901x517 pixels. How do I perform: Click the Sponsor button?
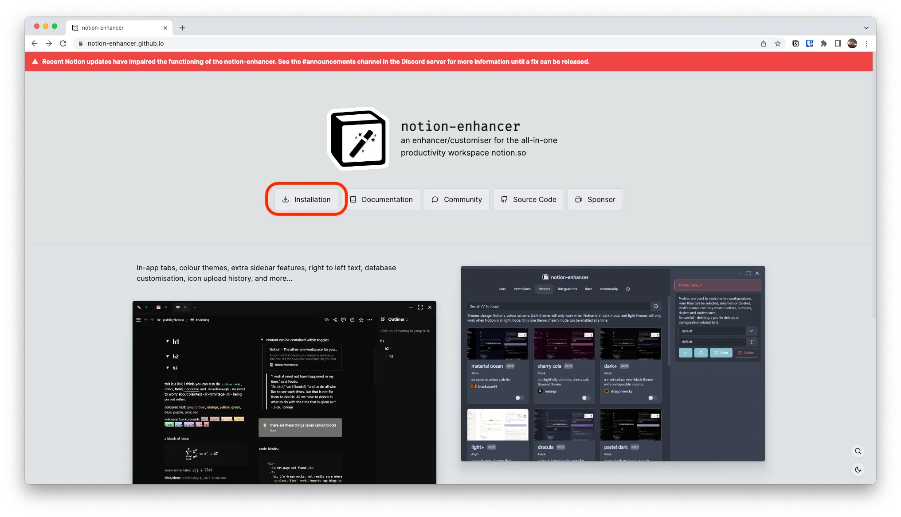[x=595, y=199]
